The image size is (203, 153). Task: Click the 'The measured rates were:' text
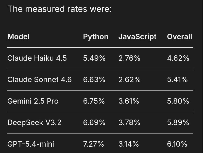60,9
